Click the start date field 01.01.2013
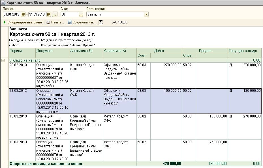 tap(12, 14)
